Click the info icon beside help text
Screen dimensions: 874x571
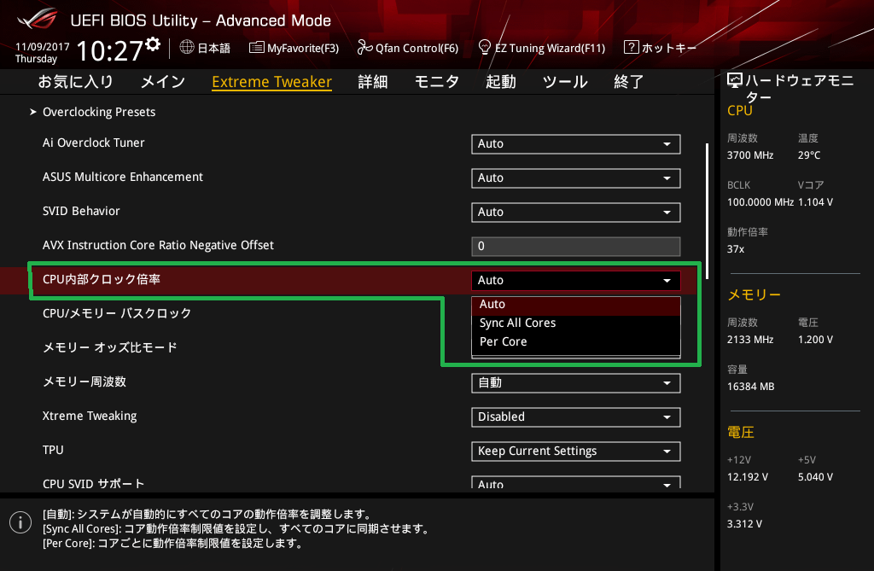[20, 522]
